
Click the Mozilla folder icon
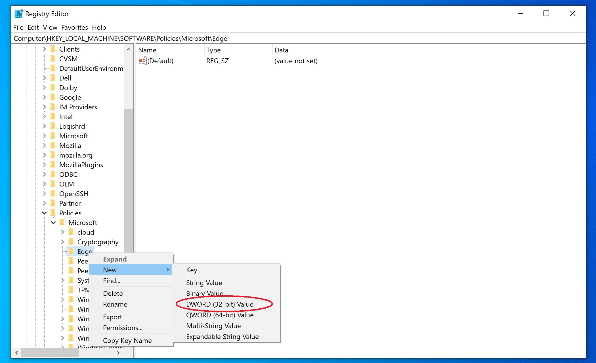click(53, 145)
